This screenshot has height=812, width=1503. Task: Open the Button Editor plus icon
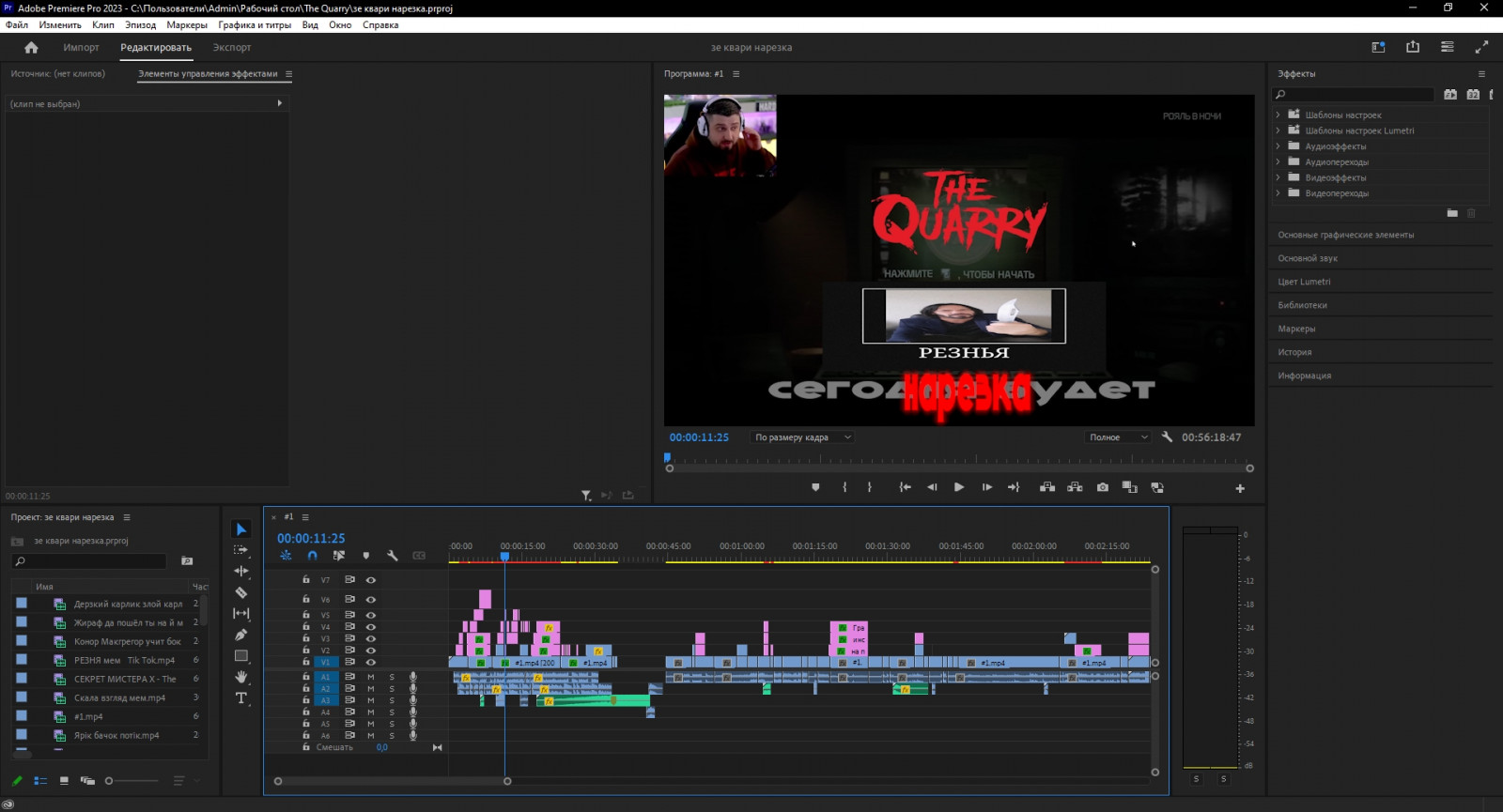click(x=1240, y=488)
